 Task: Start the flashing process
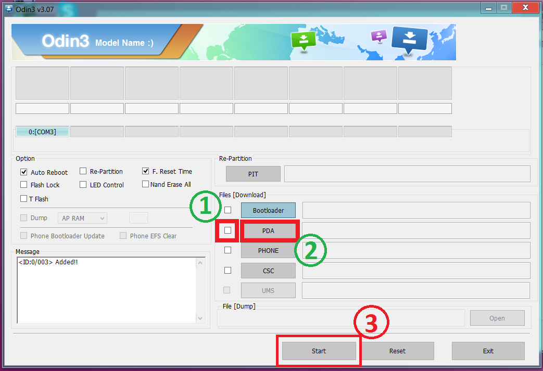click(x=319, y=351)
